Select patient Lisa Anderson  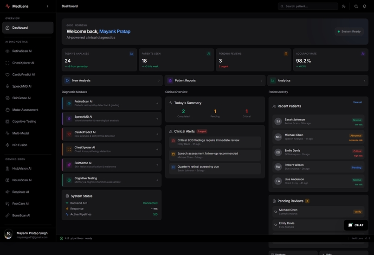(x=318, y=181)
